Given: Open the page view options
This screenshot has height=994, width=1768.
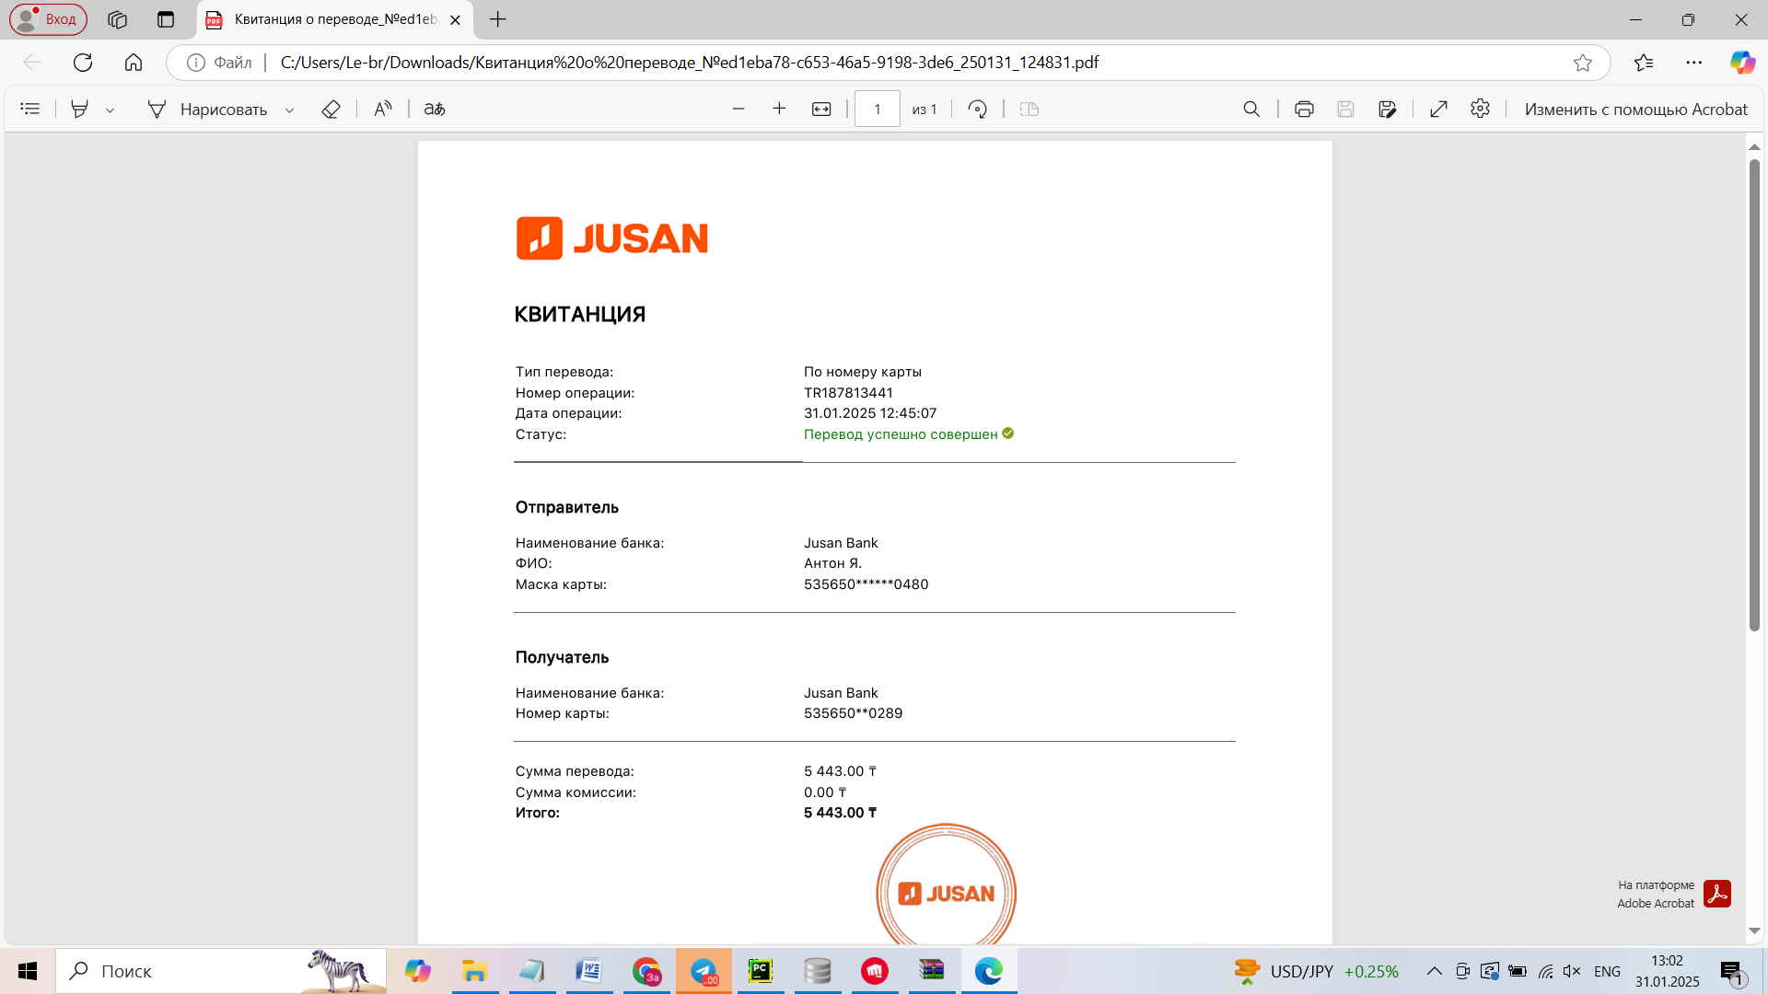Looking at the screenshot, I should 1029,109.
